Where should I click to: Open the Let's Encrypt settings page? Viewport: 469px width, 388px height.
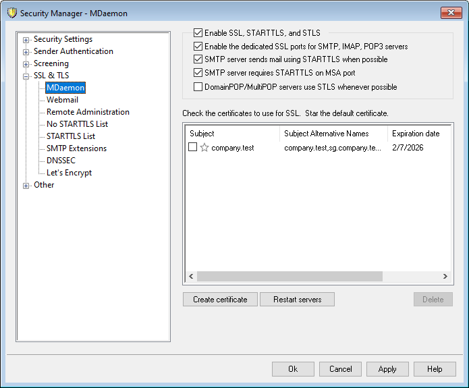click(x=69, y=173)
